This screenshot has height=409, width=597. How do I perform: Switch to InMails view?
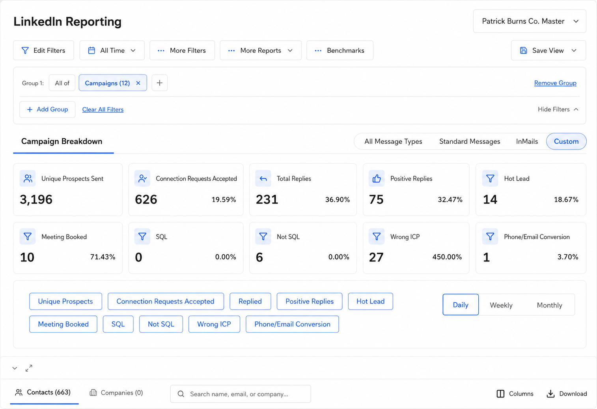pyautogui.click(x=527, y=141)
